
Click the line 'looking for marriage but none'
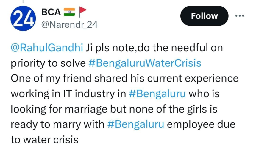coord(114,109)
